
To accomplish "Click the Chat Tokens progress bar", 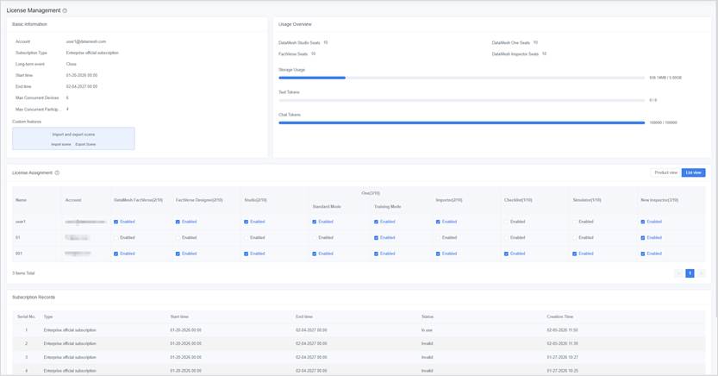I will 461,122.
